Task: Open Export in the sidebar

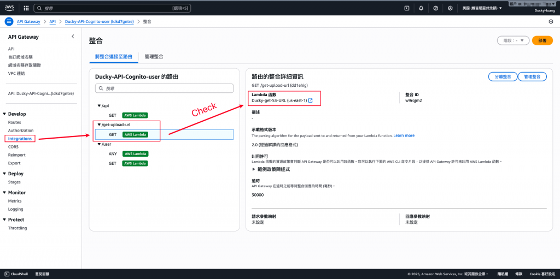Action: tap(14, 163)
